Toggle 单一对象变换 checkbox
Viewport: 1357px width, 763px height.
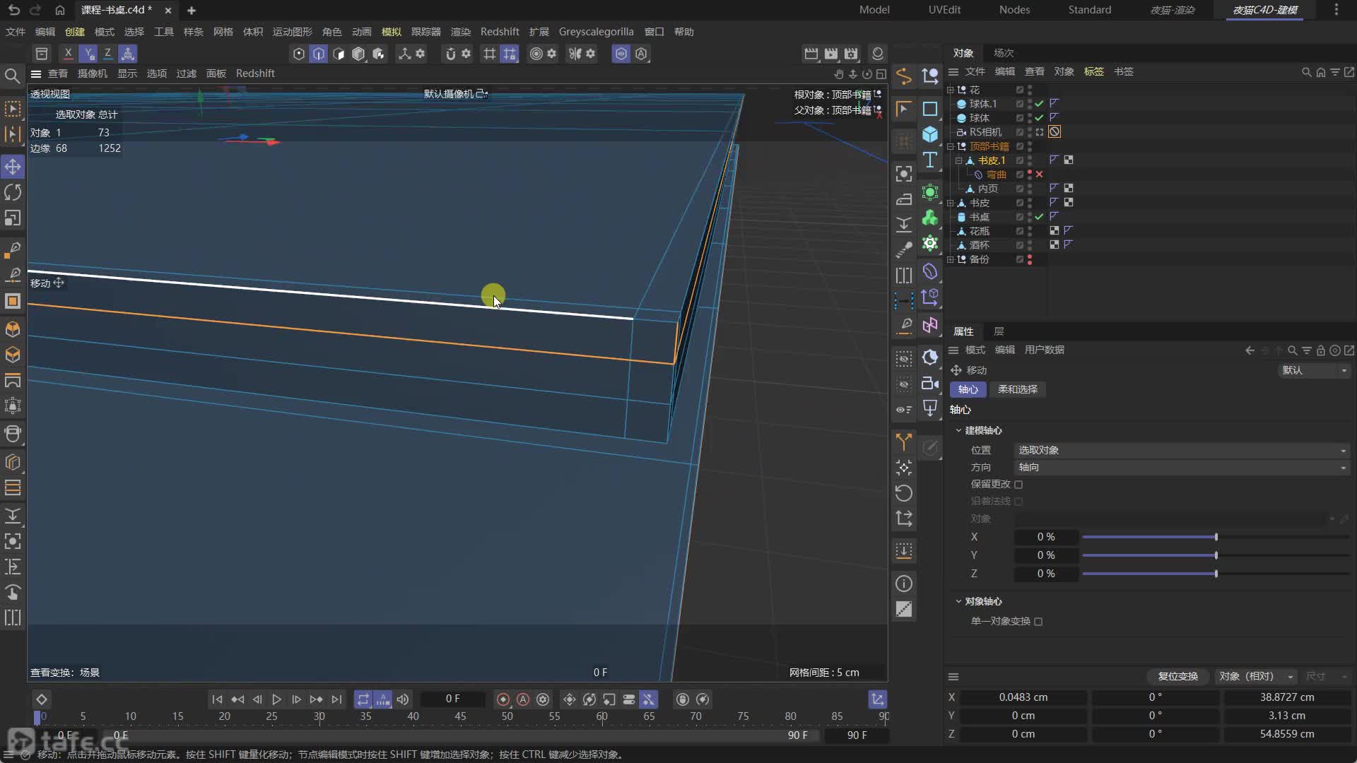tap(1038, 622)
